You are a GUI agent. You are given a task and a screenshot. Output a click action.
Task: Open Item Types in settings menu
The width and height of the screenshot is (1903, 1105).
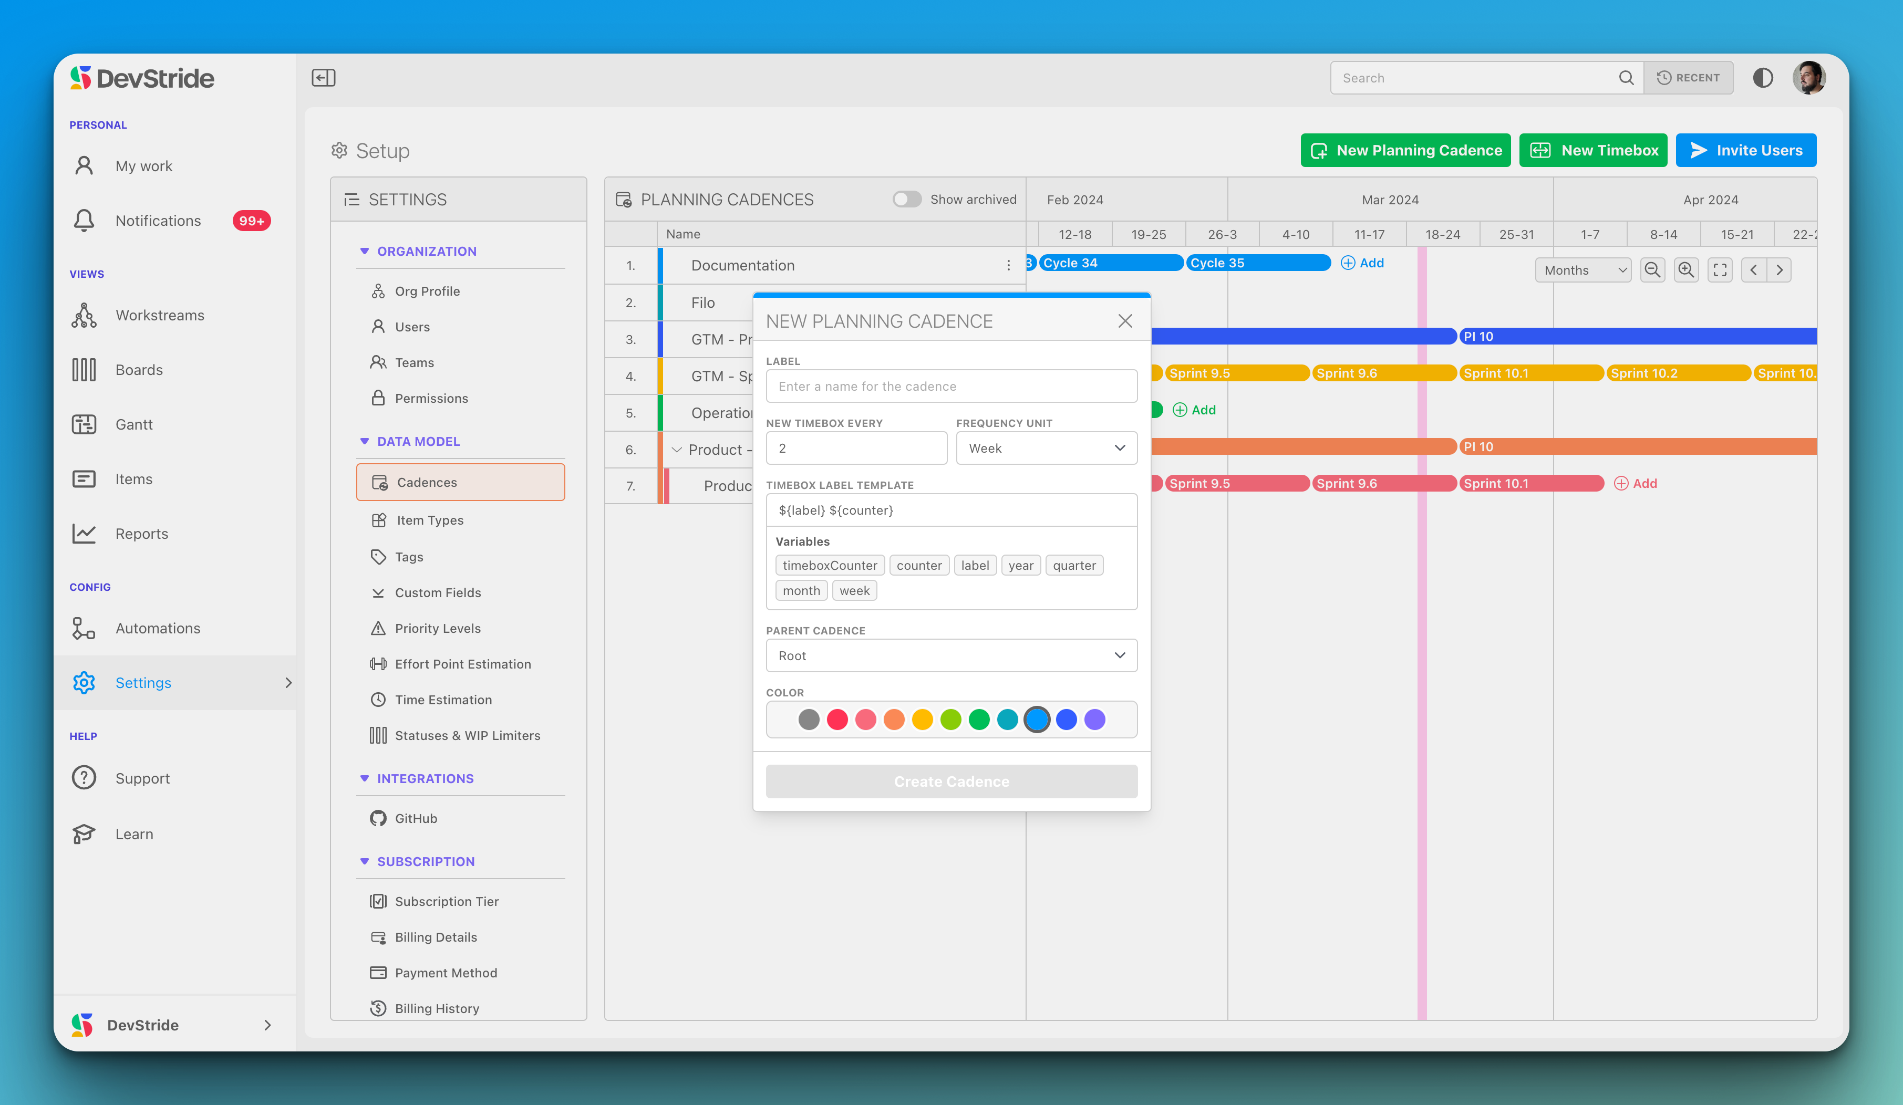coord(430,520)
